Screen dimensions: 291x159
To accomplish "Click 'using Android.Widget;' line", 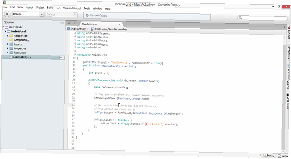I will click(x=93, y=44).
